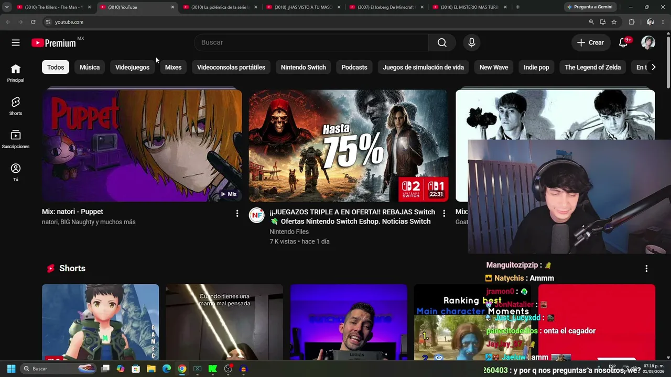This screenshot has width=671, height=377.
Task: Close the (3010) YouTube tab
Action: point(172,7)
